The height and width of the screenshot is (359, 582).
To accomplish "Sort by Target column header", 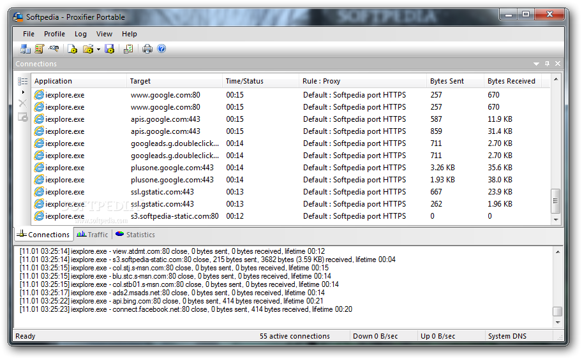I will (x=174, y=81).
